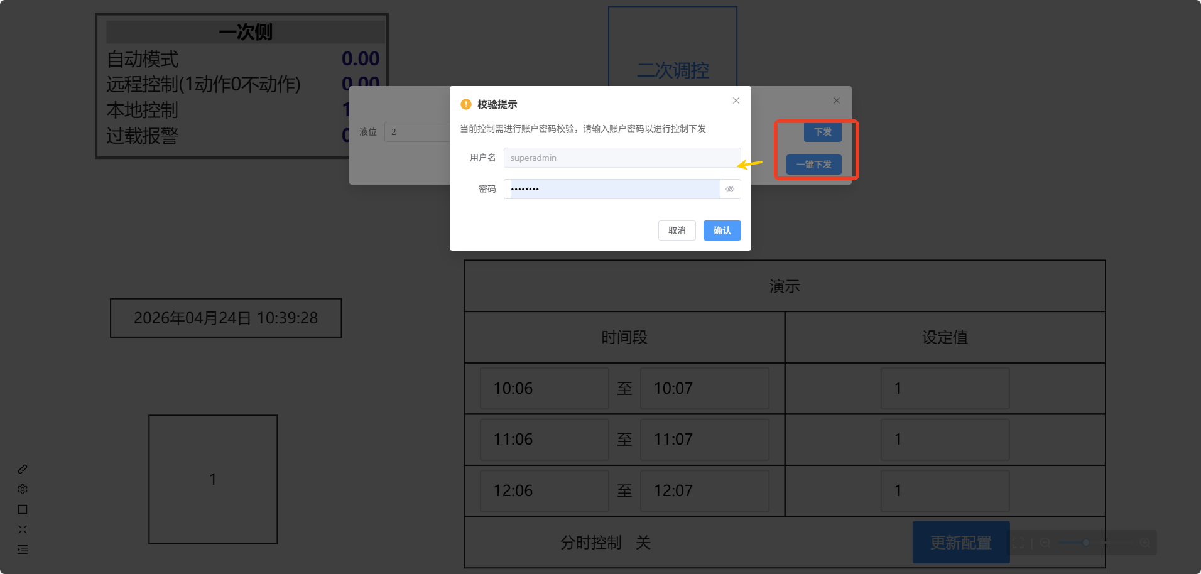The image size is (1201, 574).
Task: Click 设定值 field in the 10:06 row
Action: [x=945, y=389]
